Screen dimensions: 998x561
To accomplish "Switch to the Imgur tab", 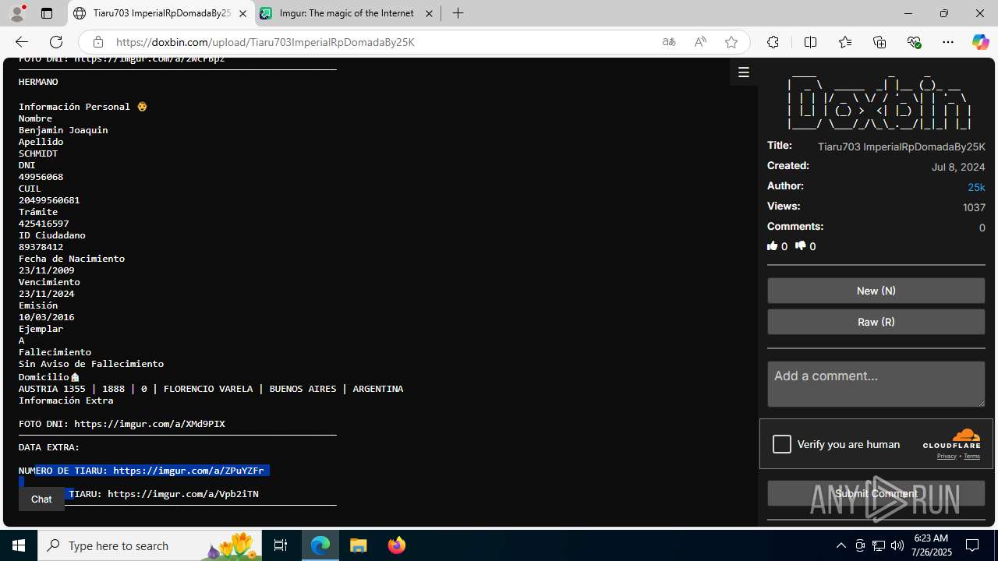I will tap(347, 14).
